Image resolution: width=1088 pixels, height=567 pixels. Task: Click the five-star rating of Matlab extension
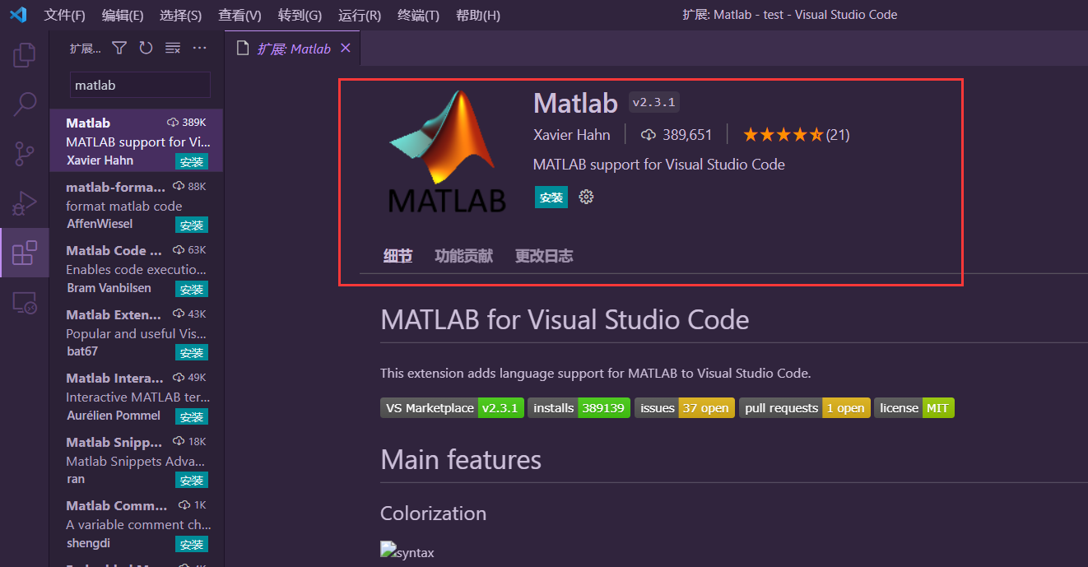782,134
